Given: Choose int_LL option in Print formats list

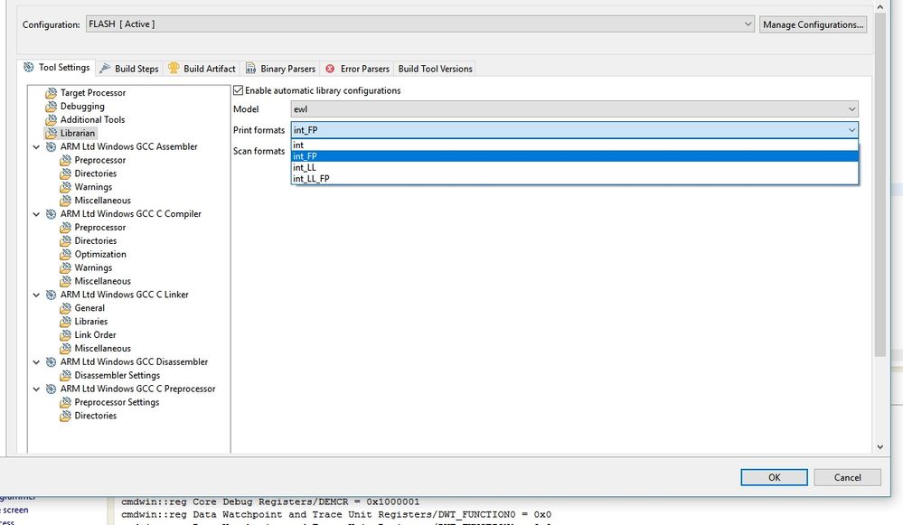Looking at the screenshot, I should point(575,167).
